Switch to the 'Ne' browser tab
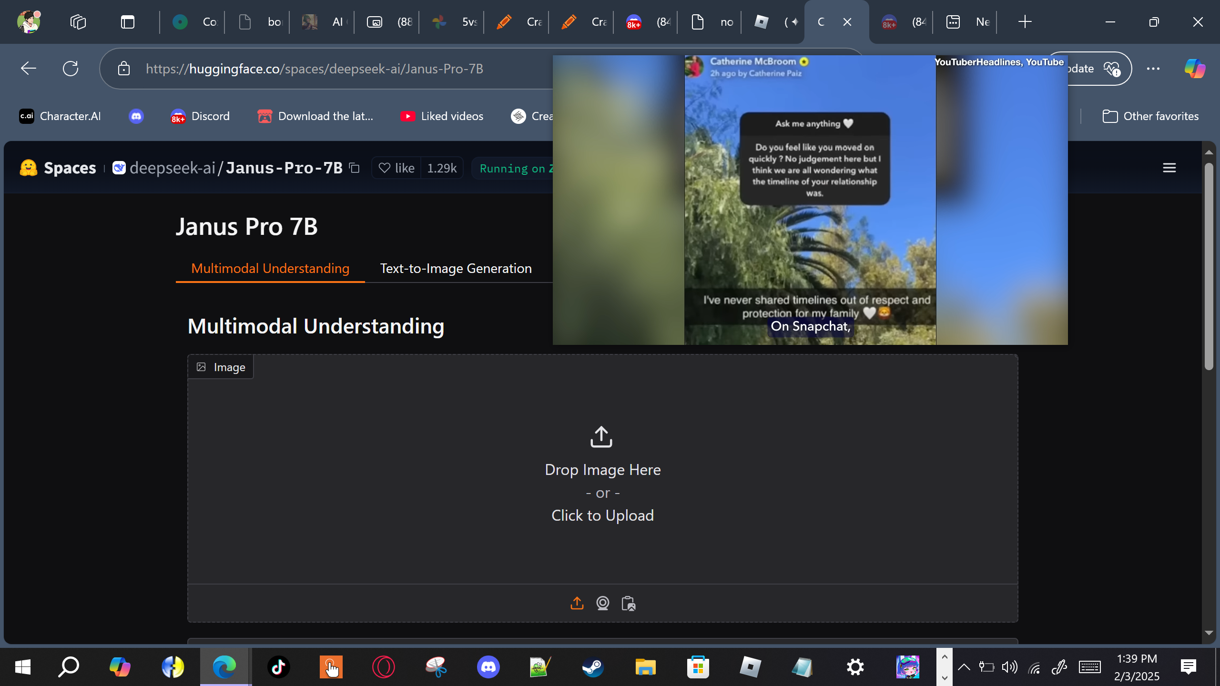Screen dimensions: 1220x686 [x=966, y=22]
